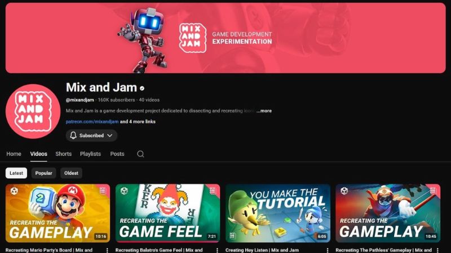Screen dimensions: 451x253
Task: Click the Mix and Jam channel name heading
Action: (101, 88)
